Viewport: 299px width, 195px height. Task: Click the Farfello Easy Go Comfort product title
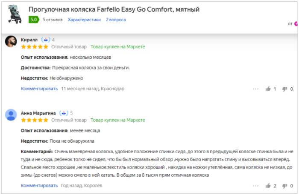[114, 9]
